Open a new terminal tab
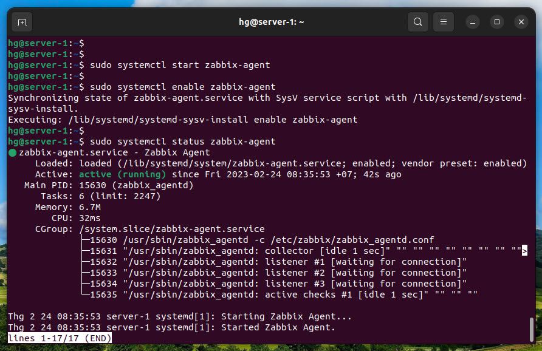The width and height of the screenshot is (542, 351). (22, 22)
